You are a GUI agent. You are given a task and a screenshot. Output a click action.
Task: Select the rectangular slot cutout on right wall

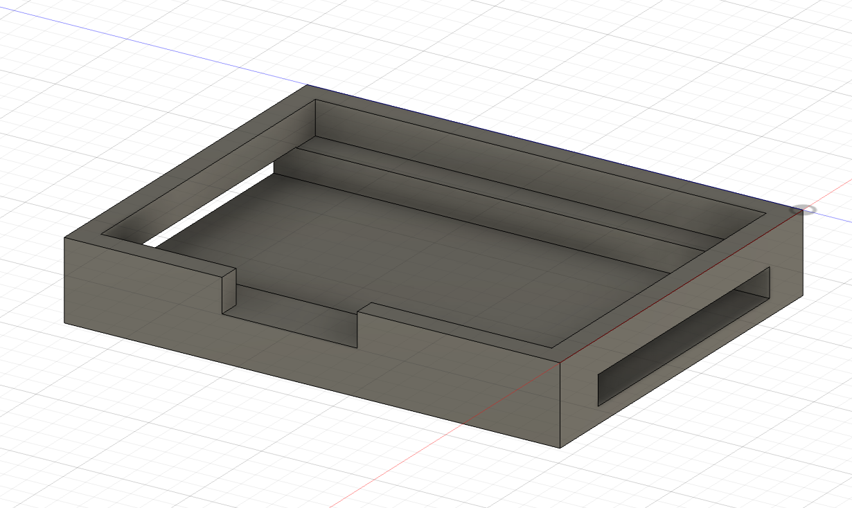(x=684, y=336)
